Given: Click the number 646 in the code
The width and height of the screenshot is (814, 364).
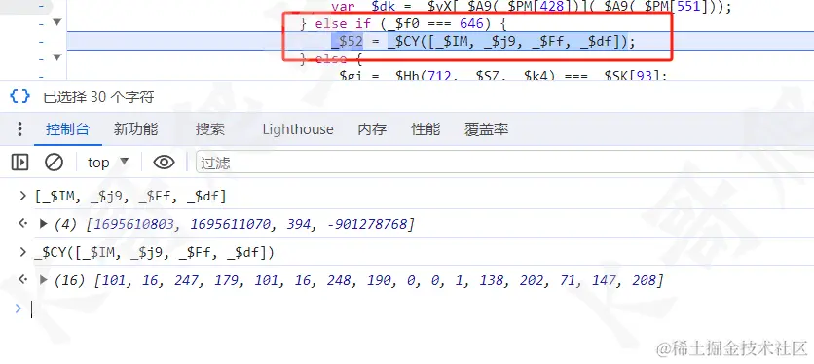Looking at the screenshot, I should pyautogui.click(x=471, y=23).
